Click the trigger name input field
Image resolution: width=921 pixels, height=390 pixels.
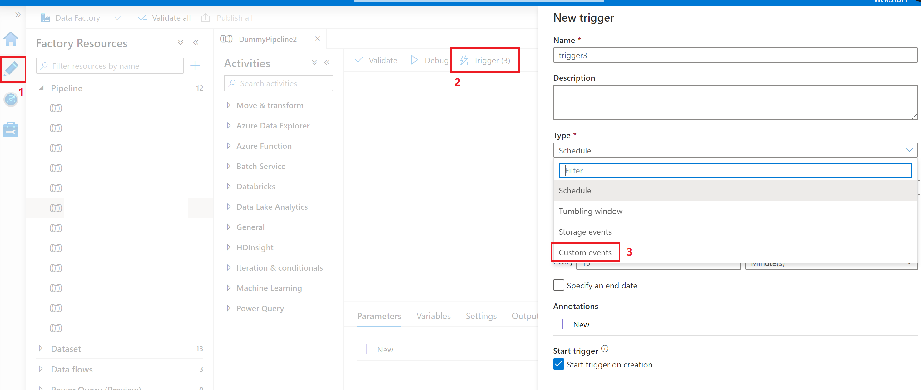tap(734, 55)
